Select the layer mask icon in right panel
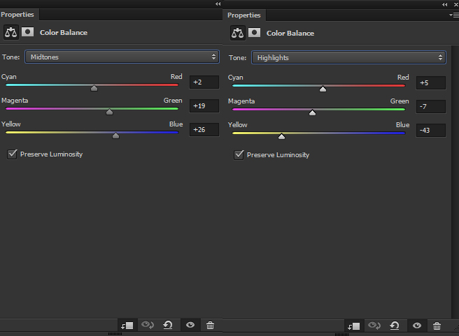The image size is (459, 336). (255, 33)
